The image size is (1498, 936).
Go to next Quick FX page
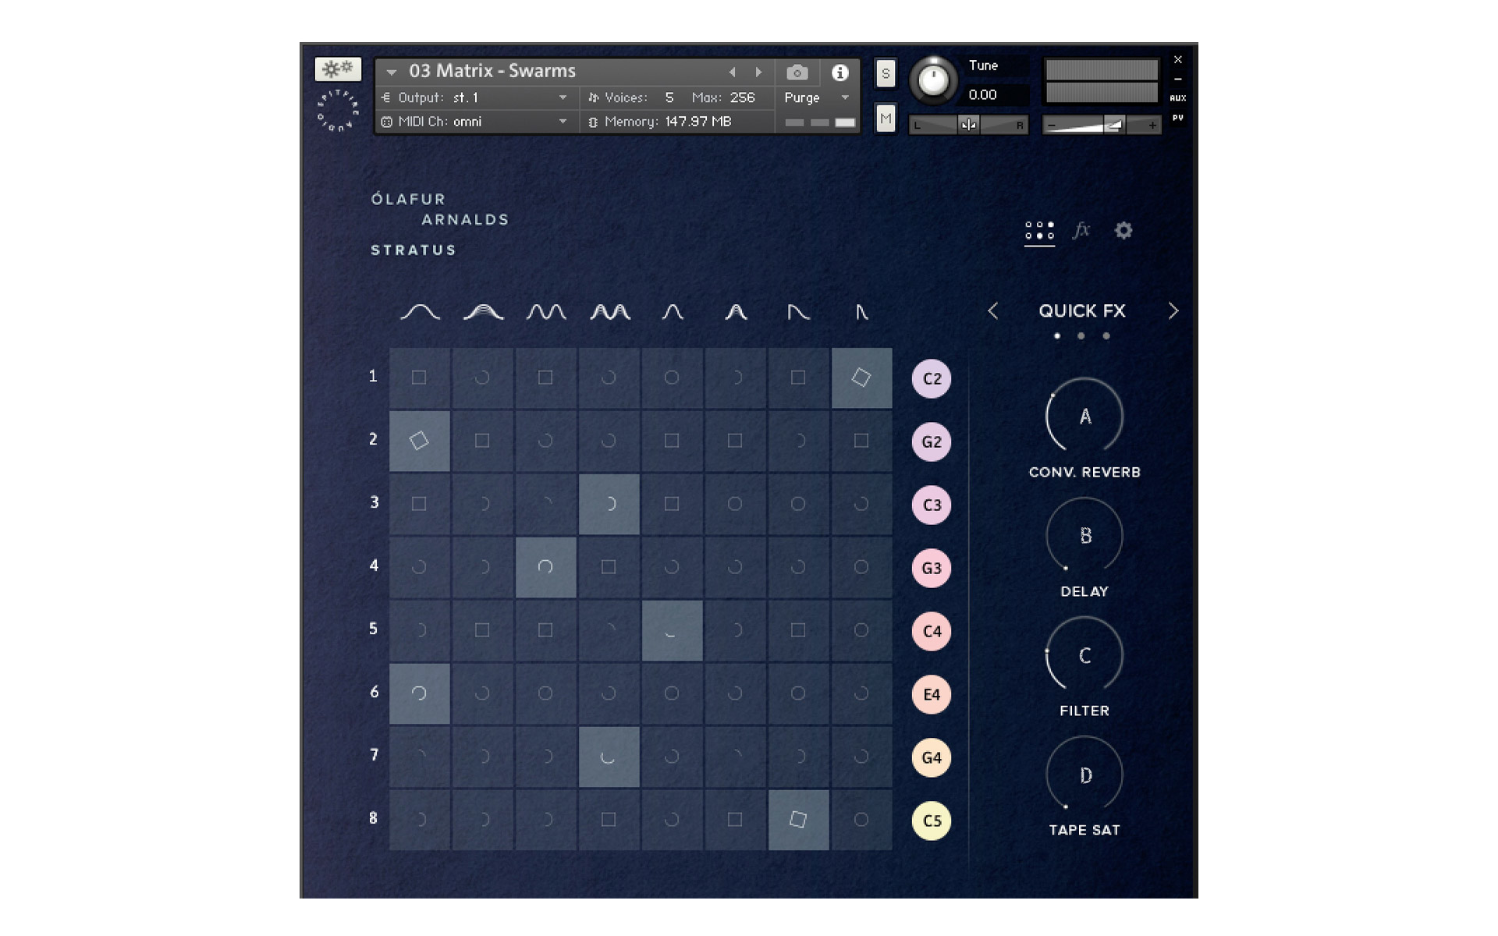(x=1173, y=311)
